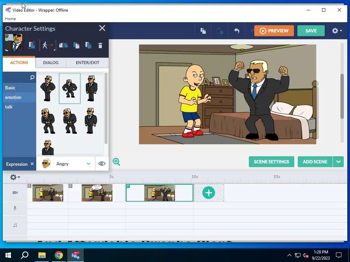The height and width of the screenshot is (262, 350).
Task: Click the actions list vertical scrollbar
Action: 106,108
